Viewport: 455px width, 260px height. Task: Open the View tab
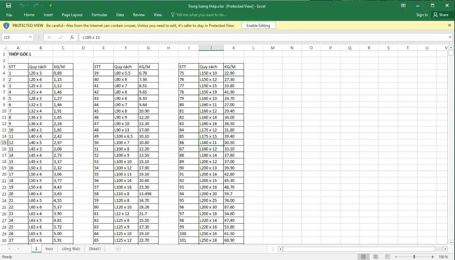[158, 15]
